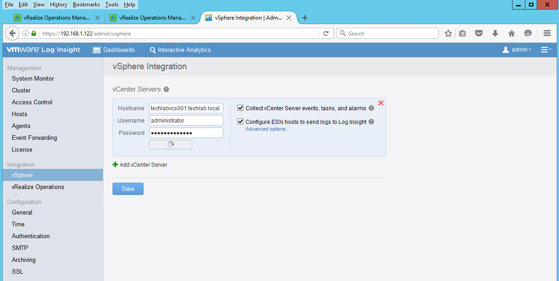The width and height of the screenshot is (559, 281).
Task: Click the Username input field
Action: (x=186, y=120)
